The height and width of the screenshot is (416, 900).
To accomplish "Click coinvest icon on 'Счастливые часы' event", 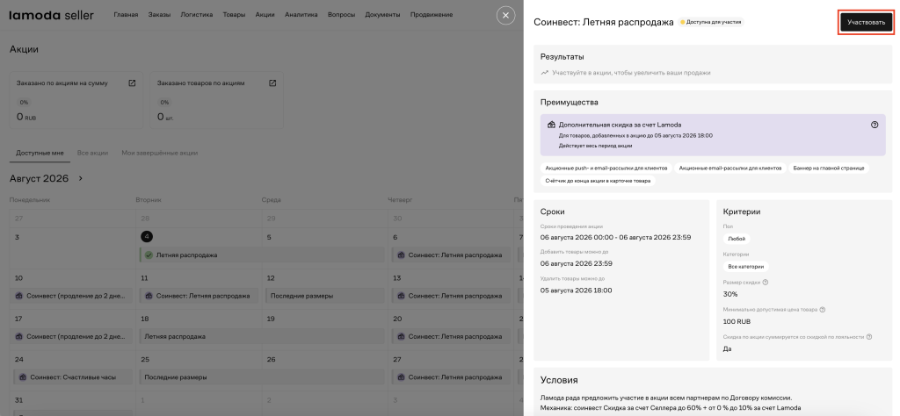I will click(x=22, y=377).
